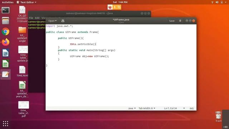This screenshot has height=129, width=229.
Task: Minimize the gedit editor window
Action: (187, 21)
